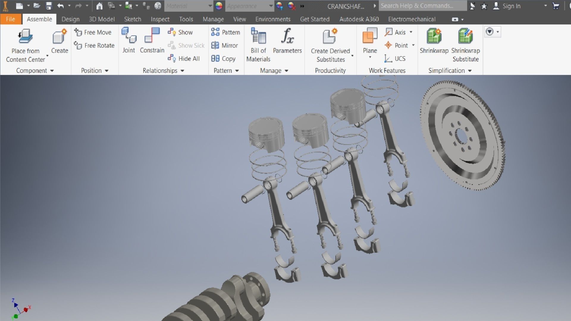Viewport: 571px width, 321px height.
Task: Click the Shrinkwrap Substitute icon
Action: click(465, 36)
